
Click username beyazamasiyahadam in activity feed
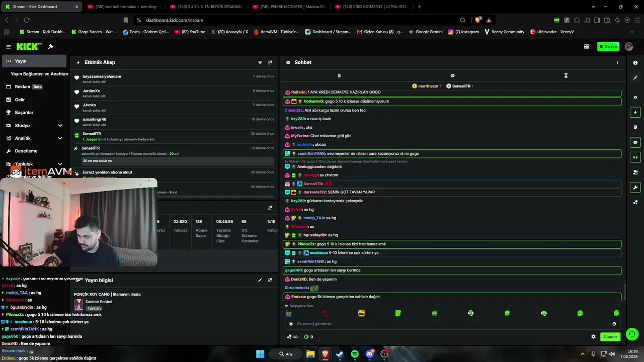pyautogui.click(x=102, y=76)
